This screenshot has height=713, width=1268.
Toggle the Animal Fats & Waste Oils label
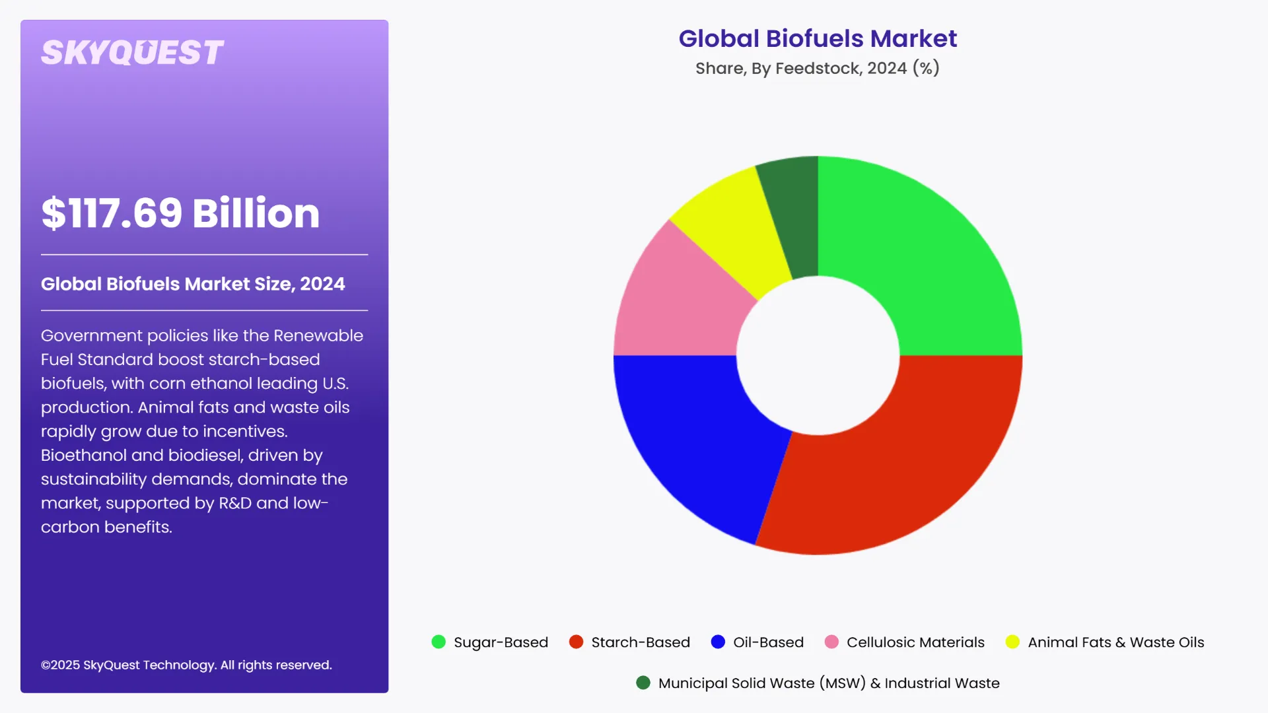(x=1116, y=642)
